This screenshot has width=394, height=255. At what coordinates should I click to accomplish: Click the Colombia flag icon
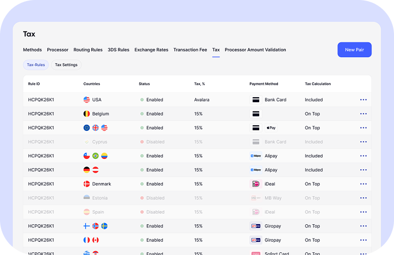coord(105,156)
